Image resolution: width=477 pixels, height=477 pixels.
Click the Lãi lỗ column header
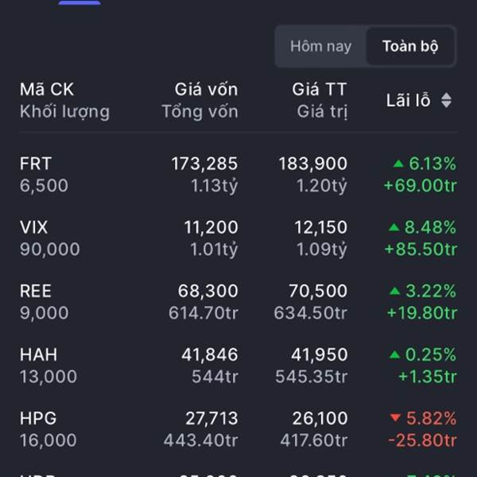(409, 100)
